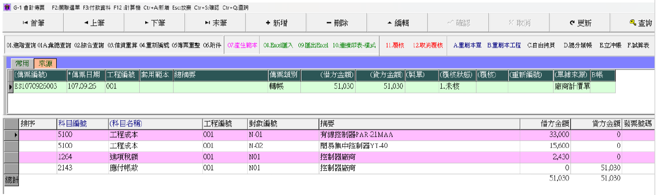This screenshot has width=656, height=195.
Task: Click the 摘要 detail column header
Action: (x=419, y=123)
